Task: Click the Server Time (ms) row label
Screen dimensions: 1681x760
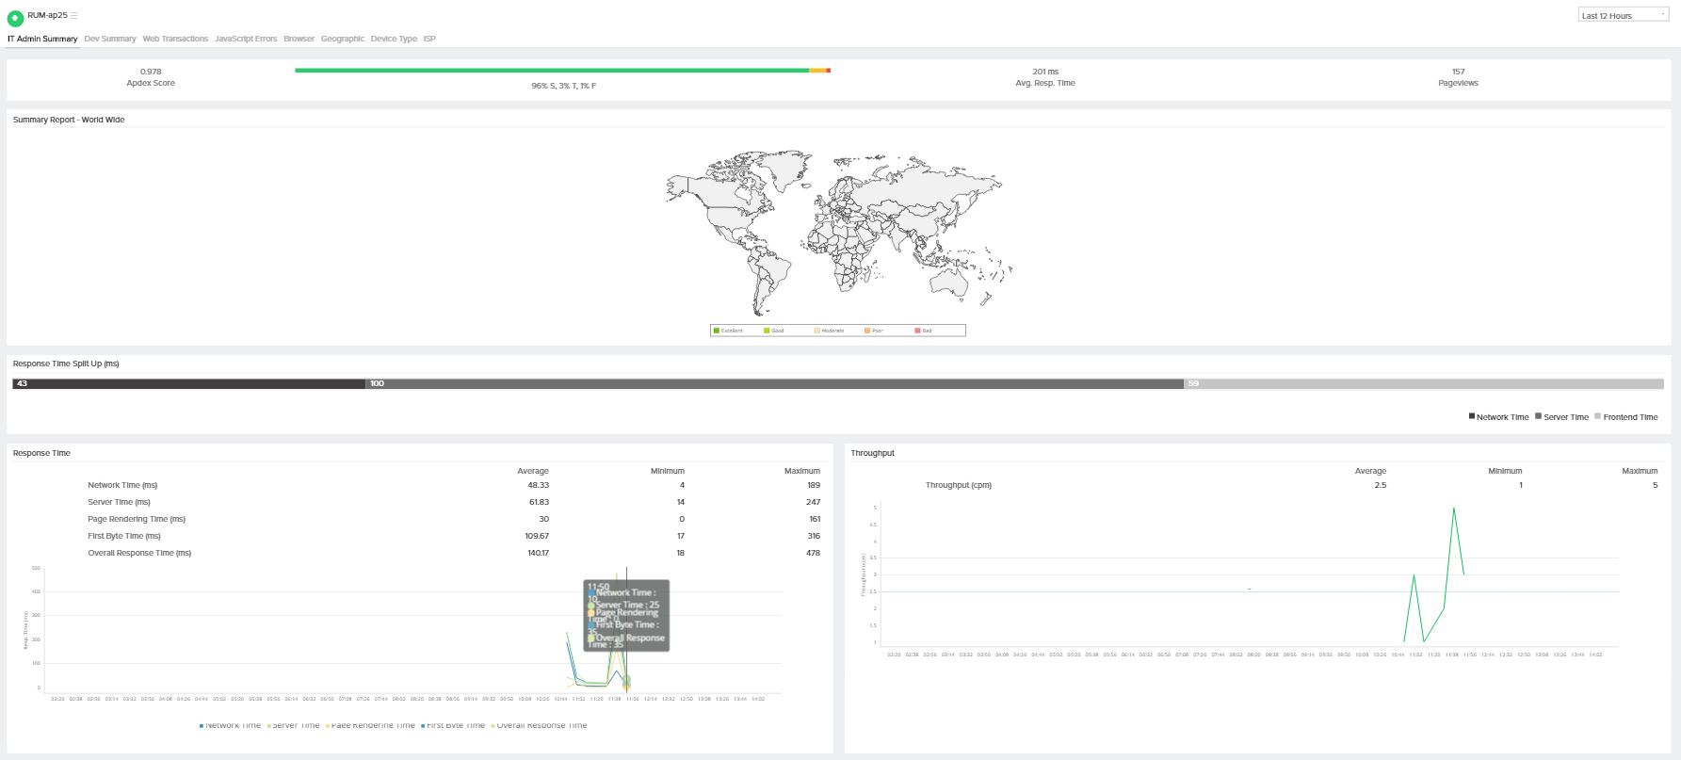Action: coord(119,502)
